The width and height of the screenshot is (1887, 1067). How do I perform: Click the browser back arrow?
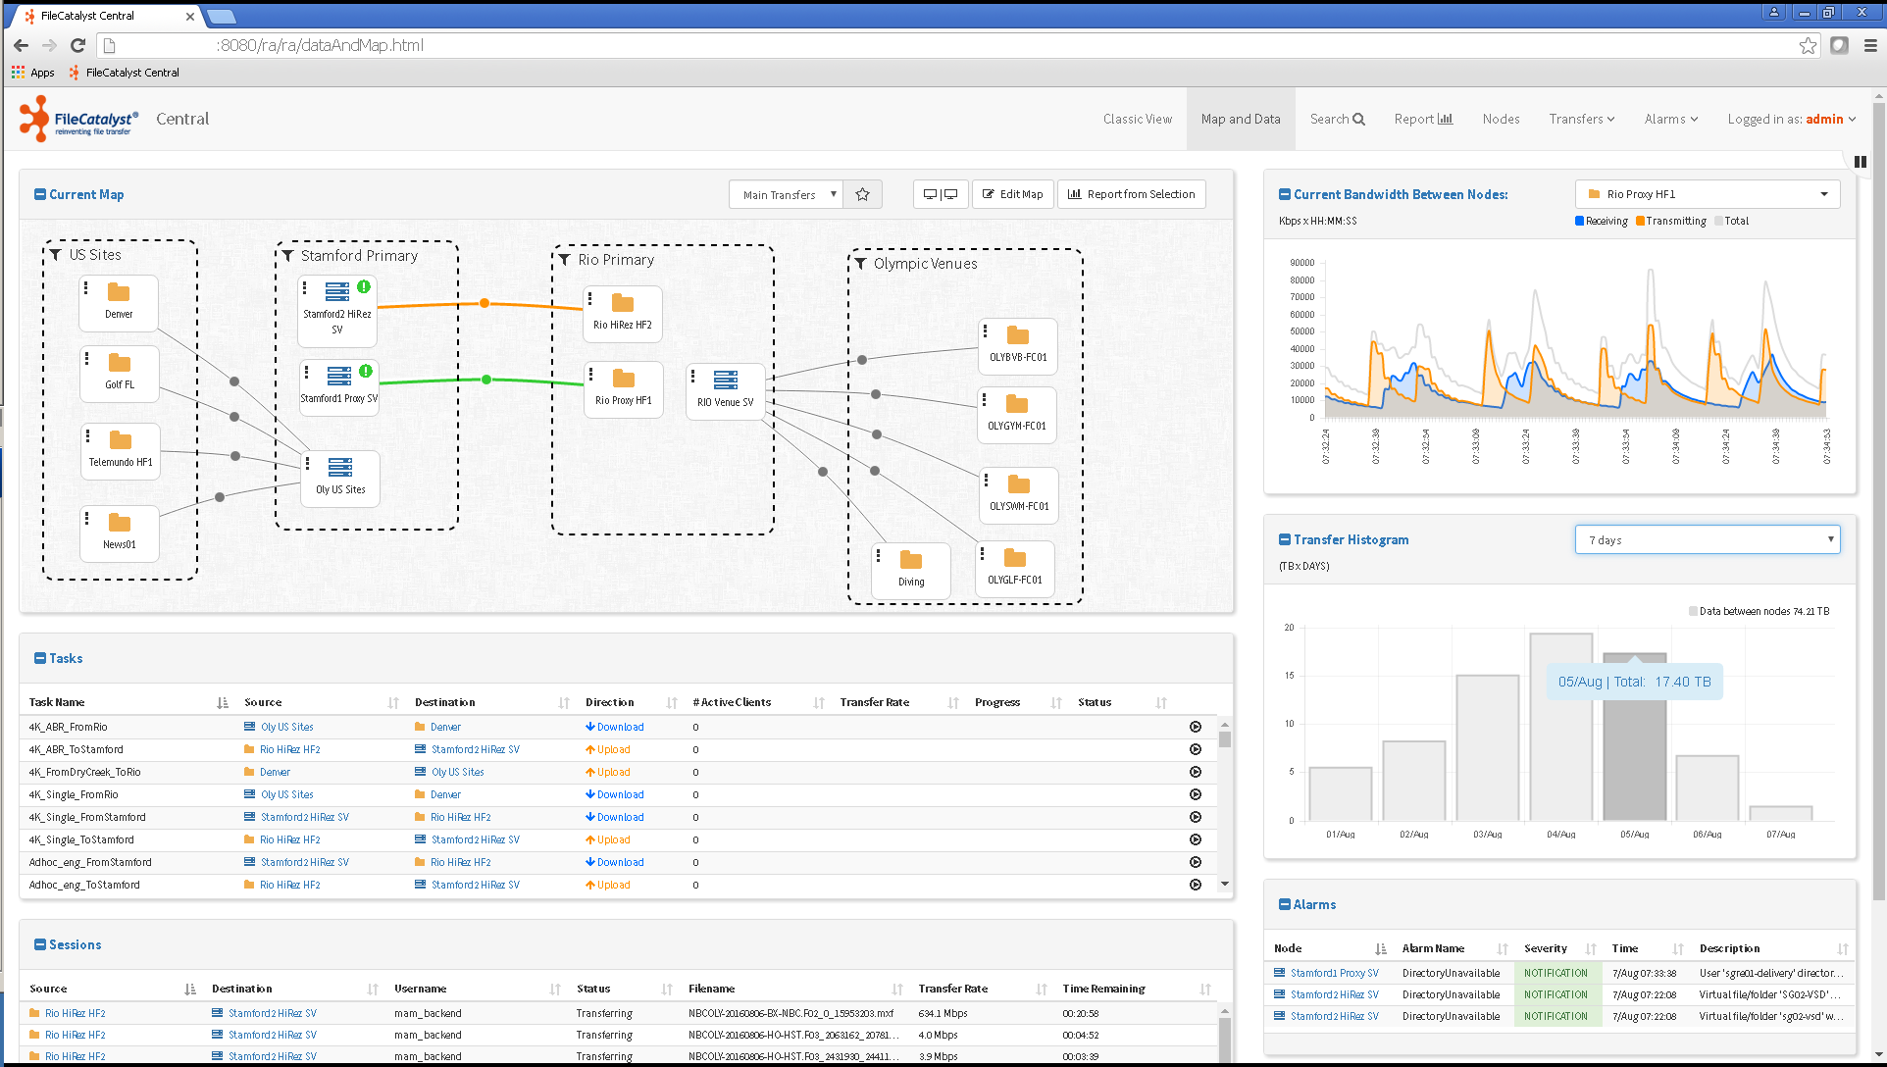[22, 45]
